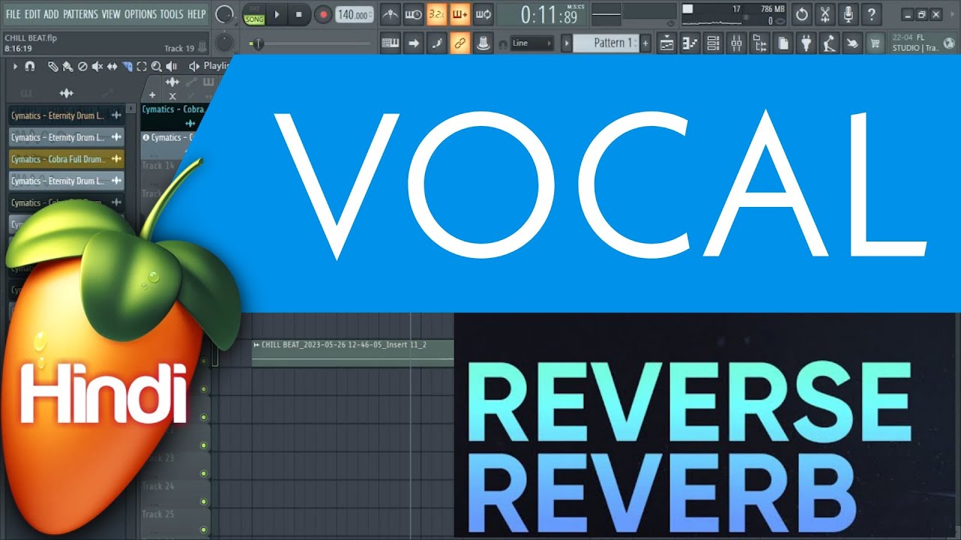
Task: Toggle multilink to controllers icon
Action: tap(460, 43)
